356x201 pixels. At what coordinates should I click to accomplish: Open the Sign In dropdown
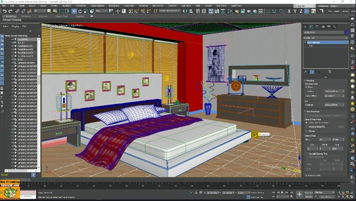[x=304, y=6]
